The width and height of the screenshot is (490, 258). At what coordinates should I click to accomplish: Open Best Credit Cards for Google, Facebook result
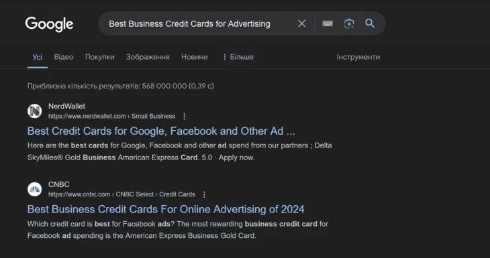(x=161, y=131)
